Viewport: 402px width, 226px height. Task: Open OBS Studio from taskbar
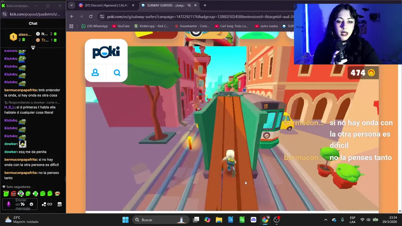[x=277, y=220]
